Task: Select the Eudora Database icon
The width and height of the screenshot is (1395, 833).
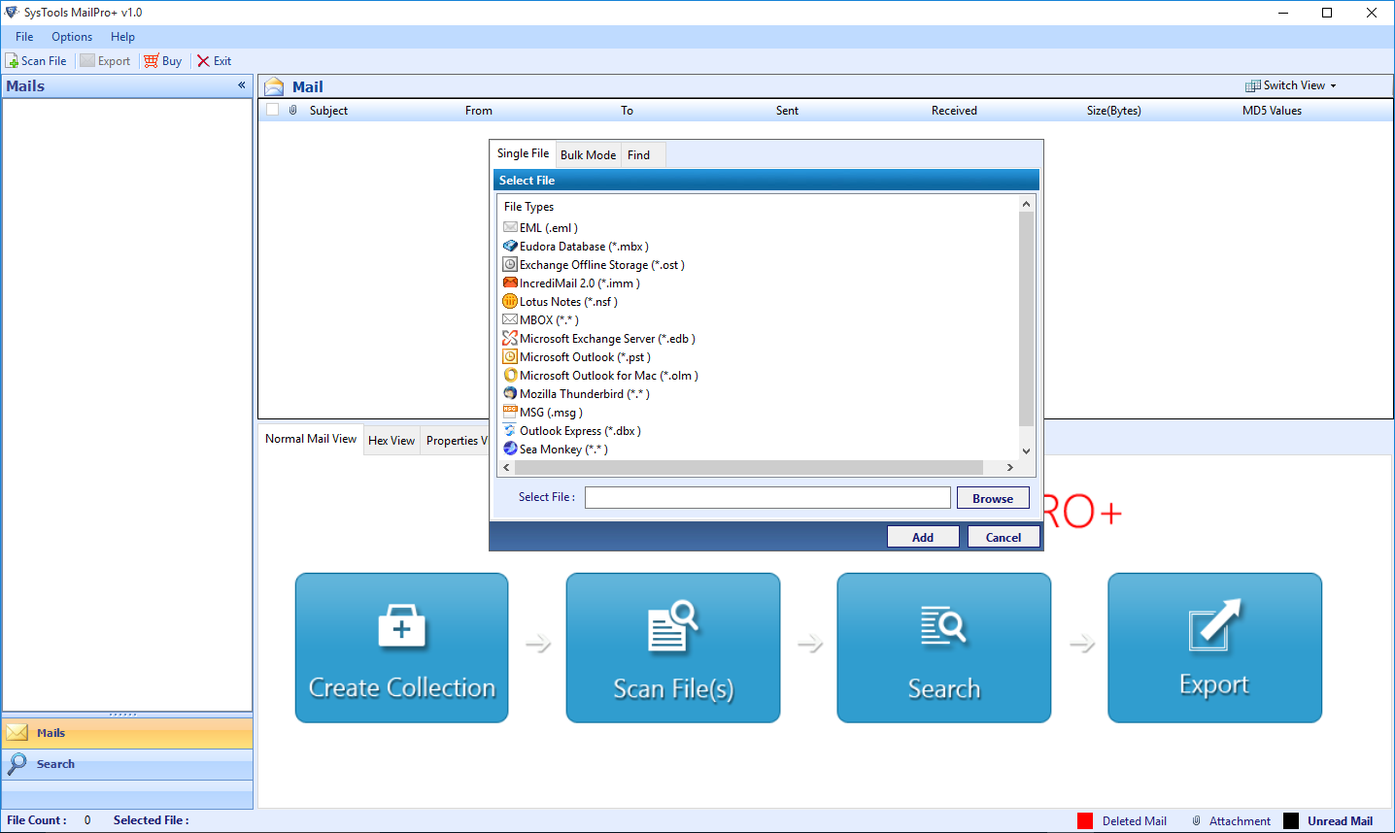Action: [510, 246]
